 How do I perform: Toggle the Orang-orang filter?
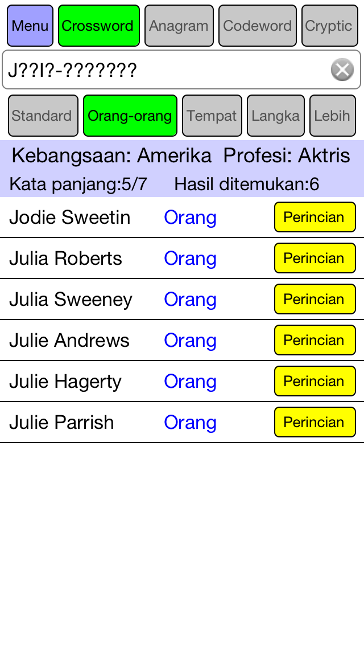coord(130,116)
